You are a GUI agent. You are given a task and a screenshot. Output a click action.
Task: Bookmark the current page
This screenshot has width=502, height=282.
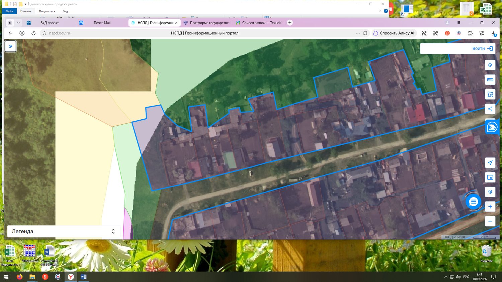365,33
